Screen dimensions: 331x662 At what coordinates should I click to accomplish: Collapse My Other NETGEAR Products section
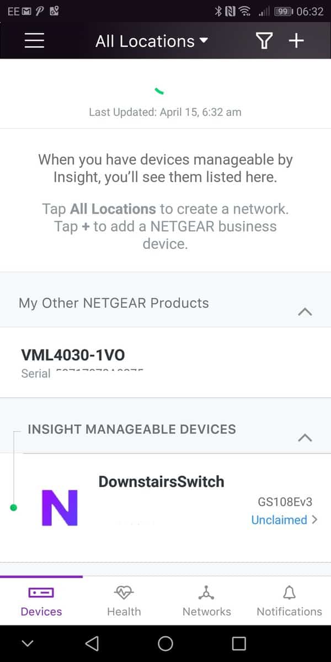[305, 312]
